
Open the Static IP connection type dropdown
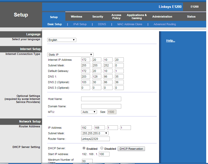tap(70, 55)
